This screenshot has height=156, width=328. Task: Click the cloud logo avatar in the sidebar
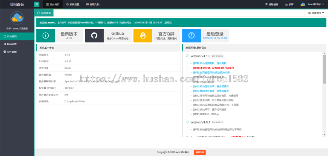point(17,18)
